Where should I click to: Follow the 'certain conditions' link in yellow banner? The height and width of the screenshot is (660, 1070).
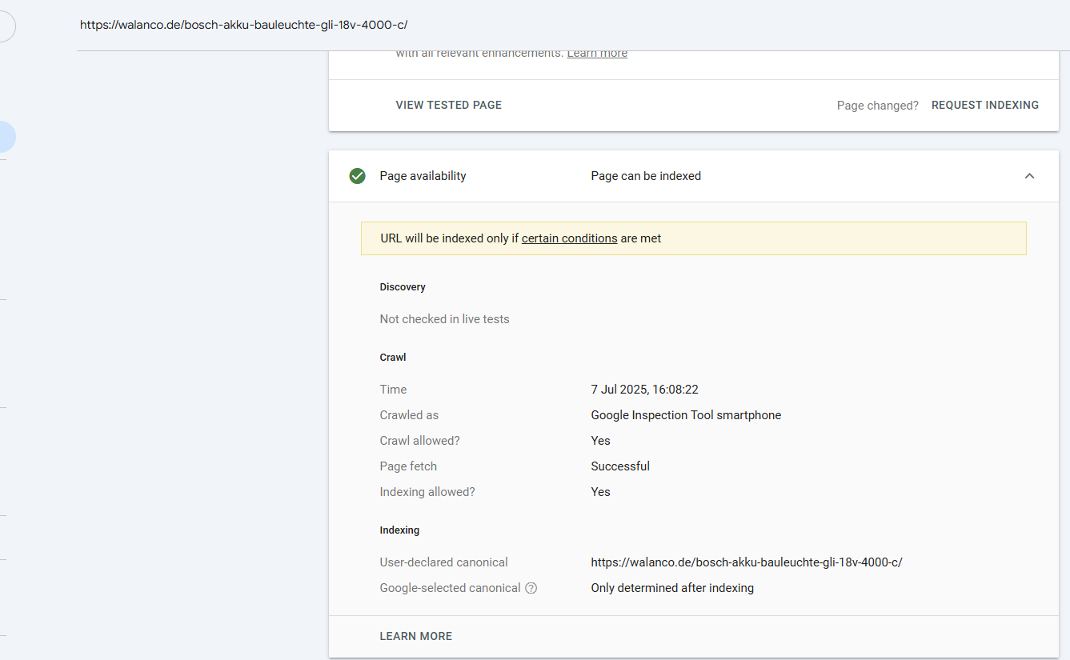point(569,238)
